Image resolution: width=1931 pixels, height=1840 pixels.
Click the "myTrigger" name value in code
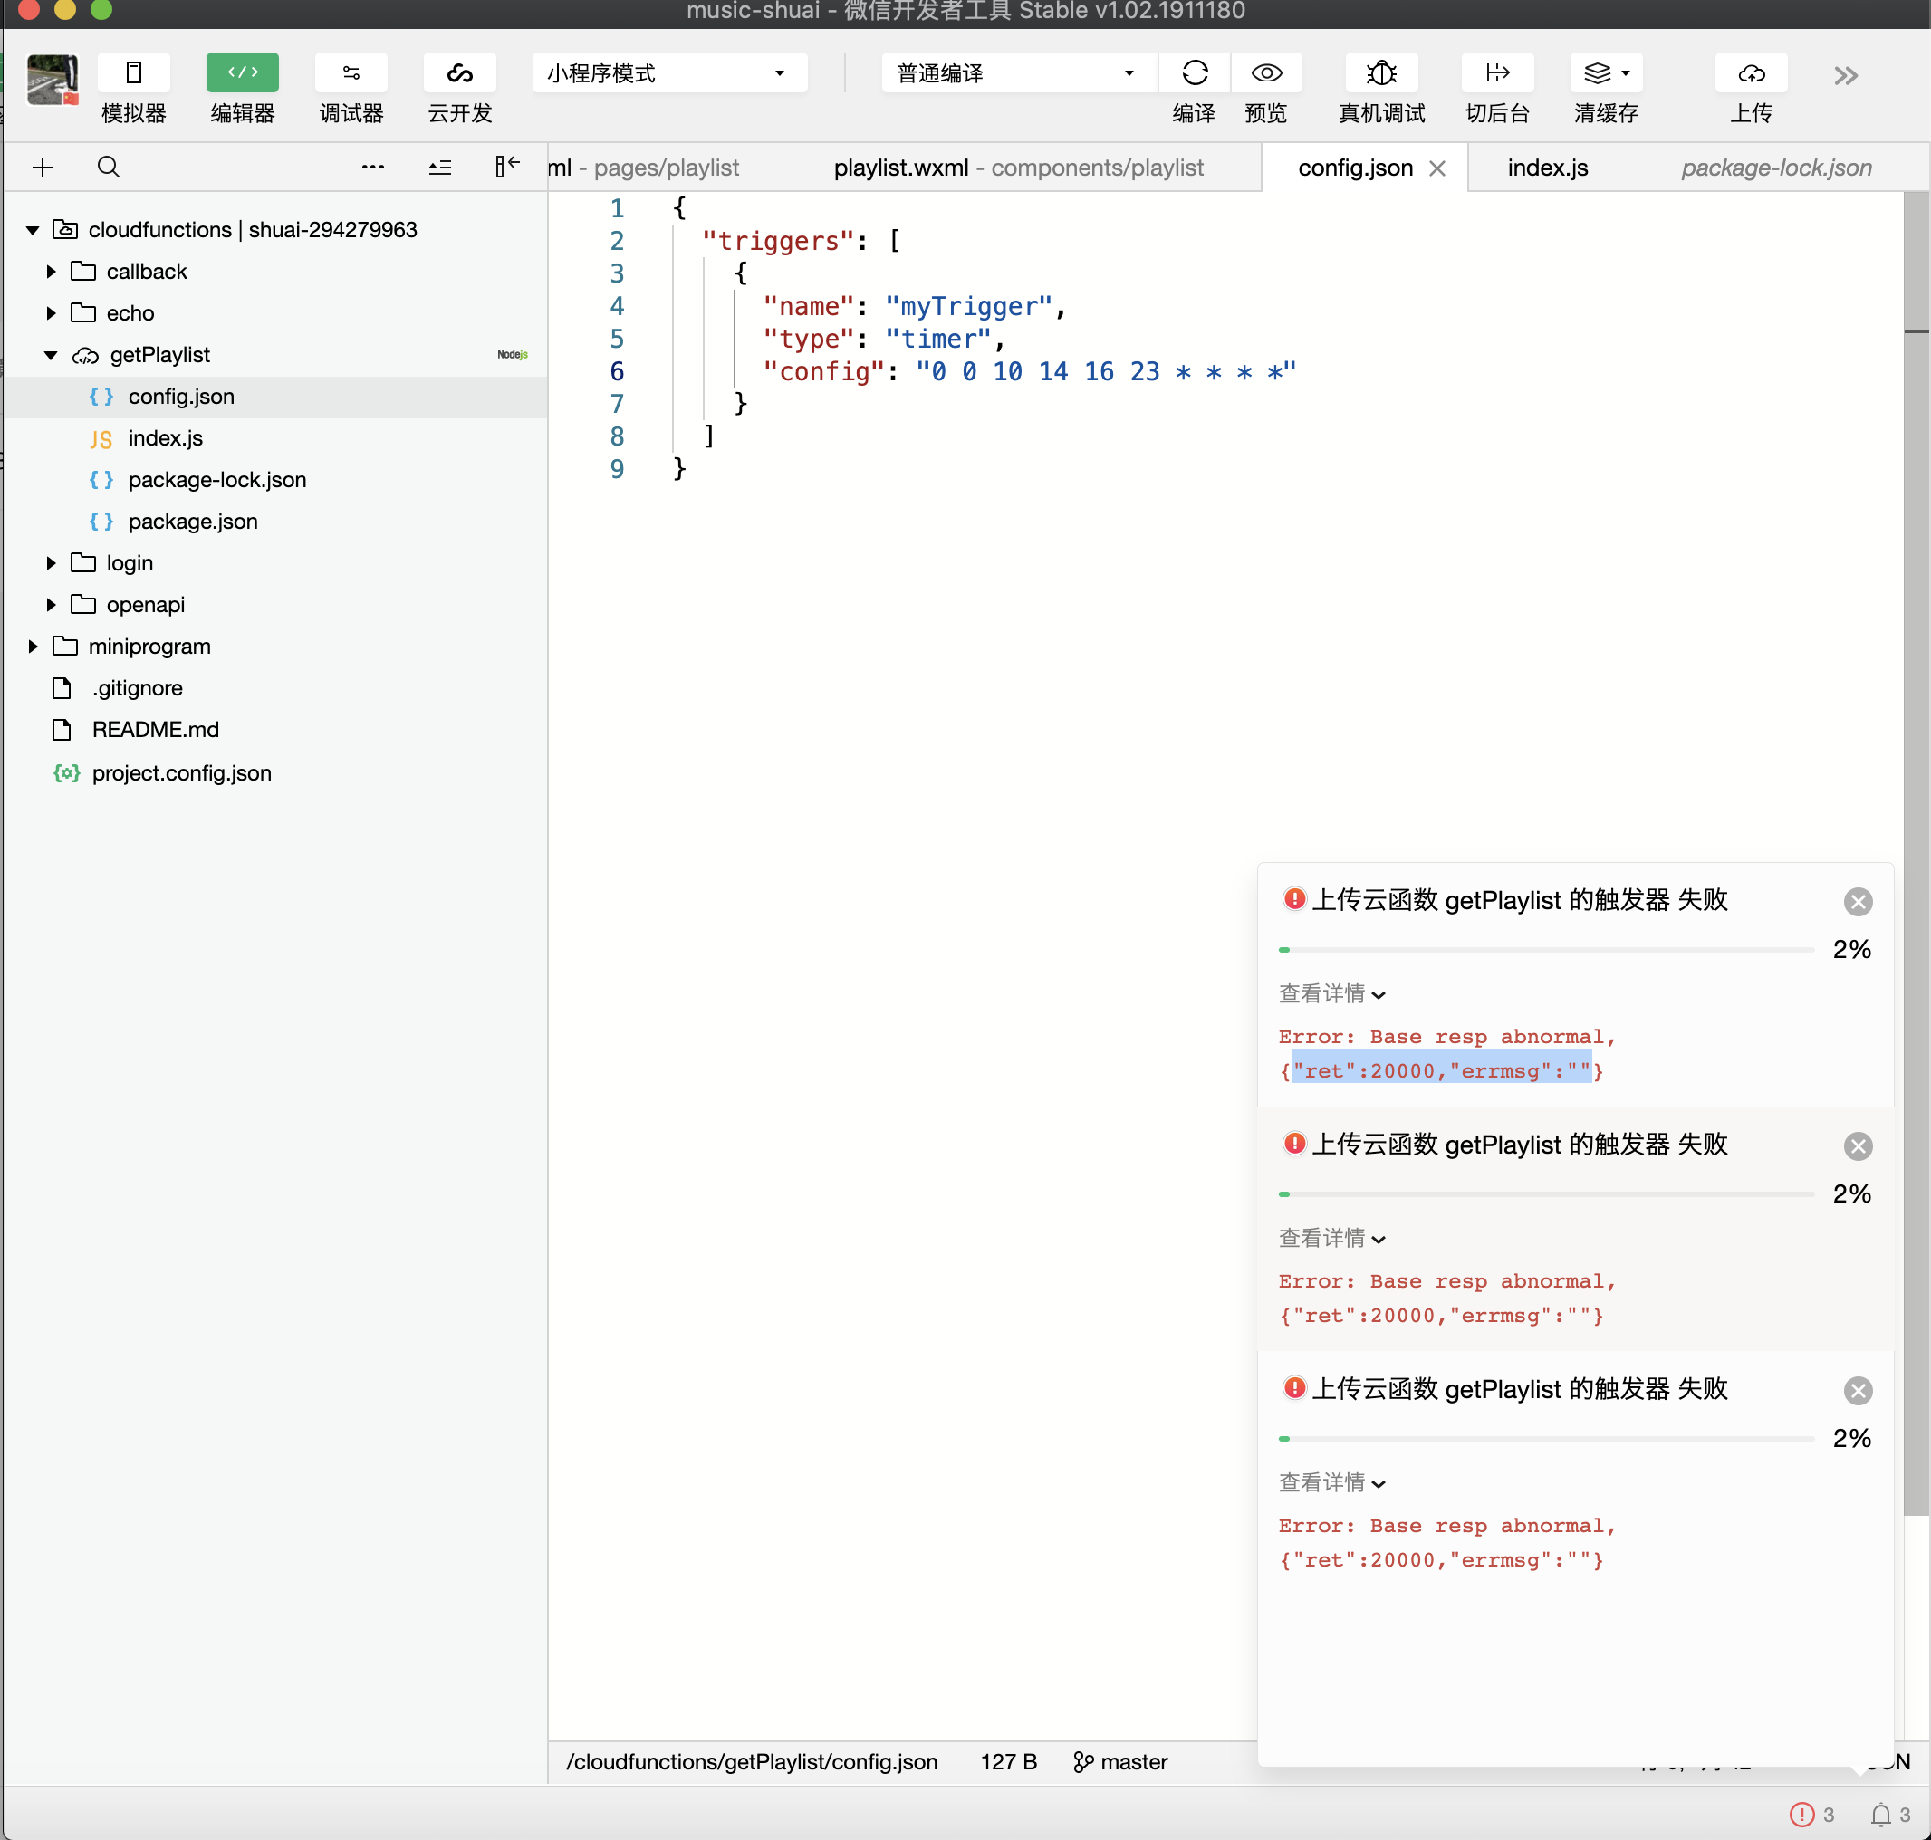point(968,307)
